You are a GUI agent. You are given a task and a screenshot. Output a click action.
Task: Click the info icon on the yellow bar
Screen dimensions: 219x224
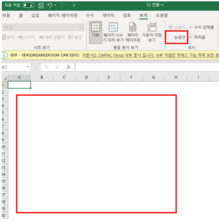4,55
